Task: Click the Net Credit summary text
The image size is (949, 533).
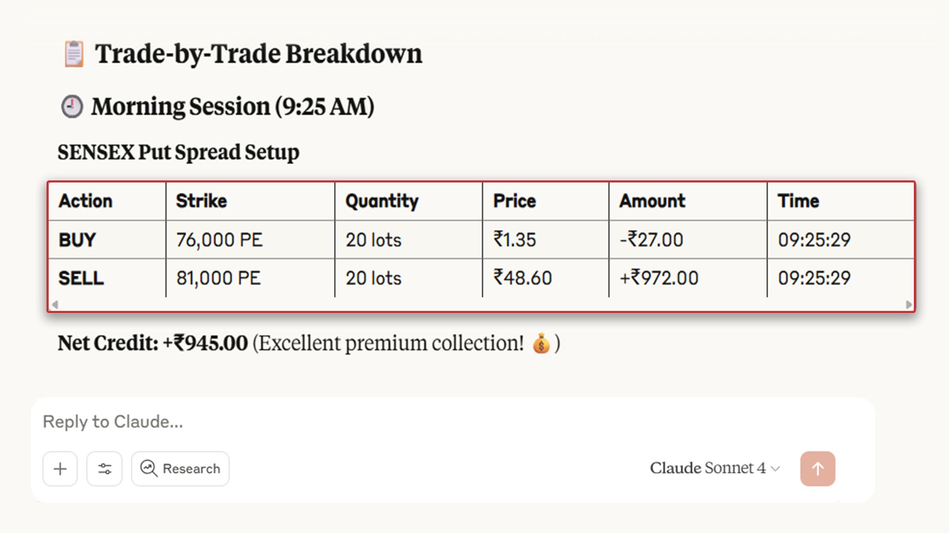Action: point(153,343)
